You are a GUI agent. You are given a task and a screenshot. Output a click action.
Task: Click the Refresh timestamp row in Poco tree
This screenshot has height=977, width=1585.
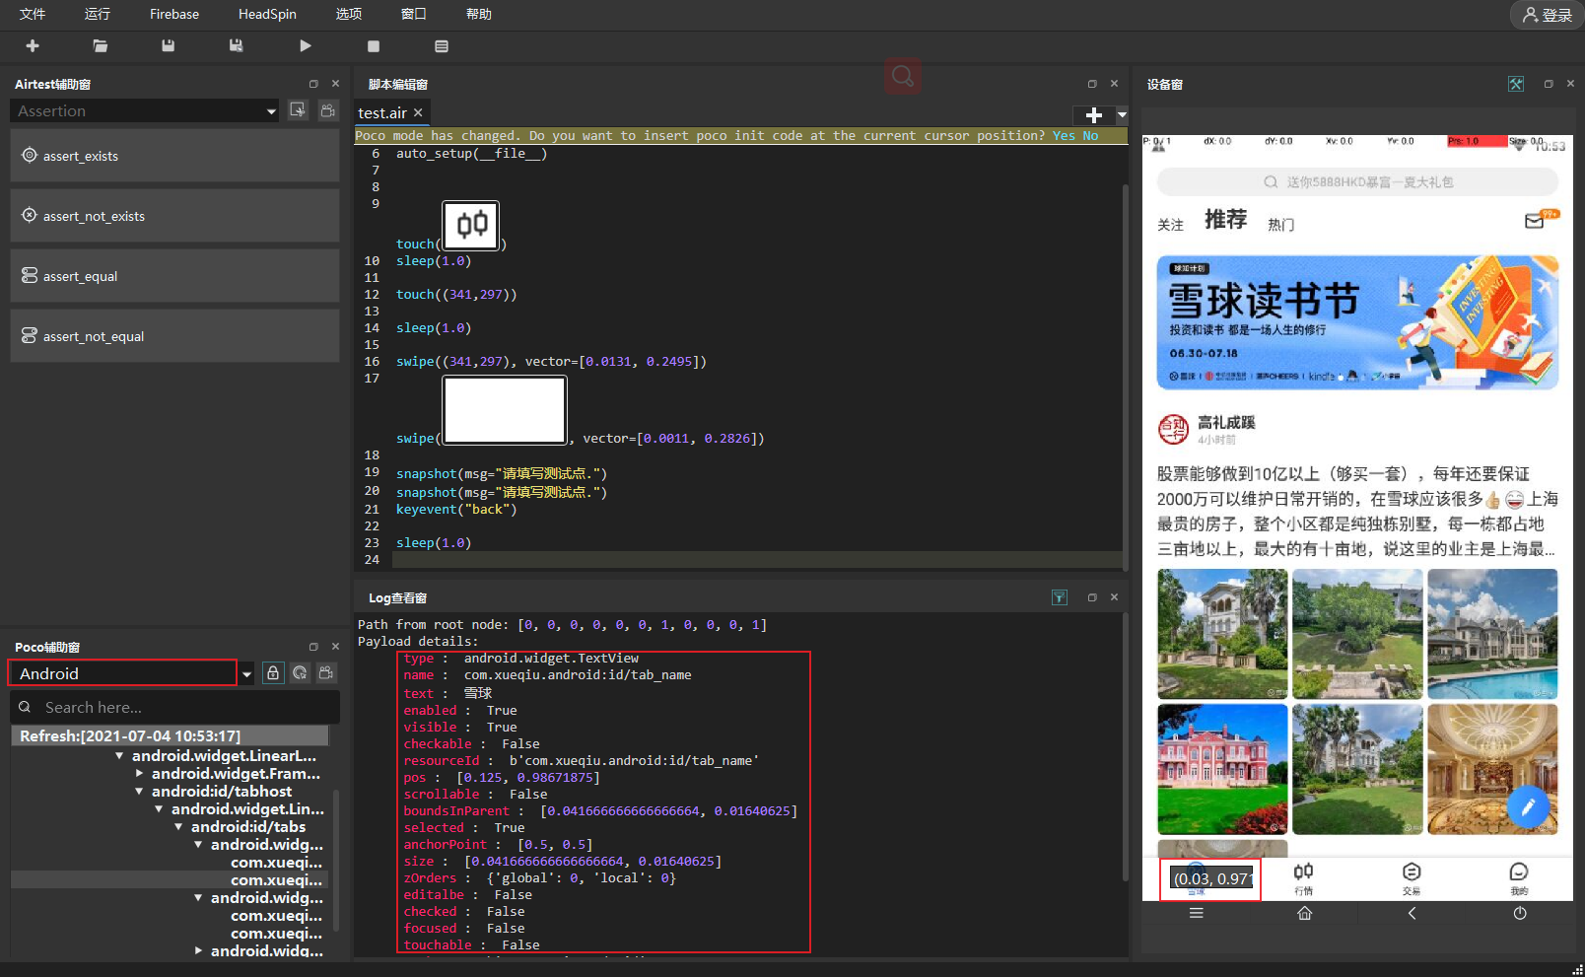click(x=170, y=736)
